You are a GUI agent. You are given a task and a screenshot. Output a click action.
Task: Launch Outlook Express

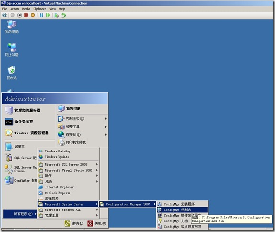(69, 193)
